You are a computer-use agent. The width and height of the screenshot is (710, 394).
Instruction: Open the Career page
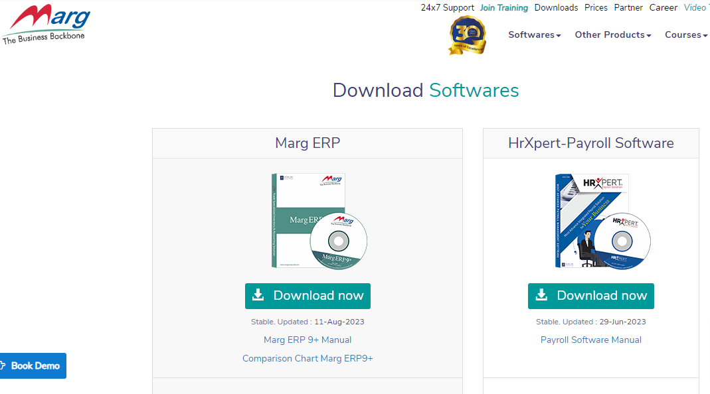664,8
